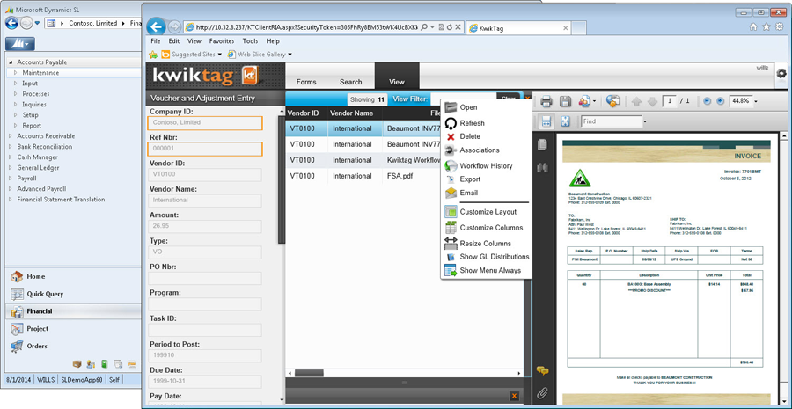
Task: Go to next page arrow in viewer
Action: coord(652,101)
